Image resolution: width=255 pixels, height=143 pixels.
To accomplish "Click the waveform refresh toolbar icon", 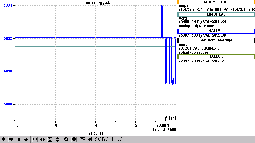I will [83, 139].
